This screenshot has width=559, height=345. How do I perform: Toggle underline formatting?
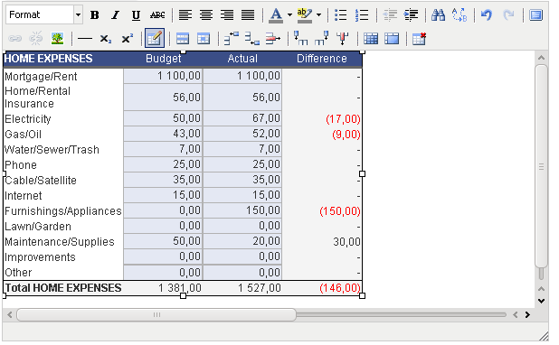click(136, 15)
